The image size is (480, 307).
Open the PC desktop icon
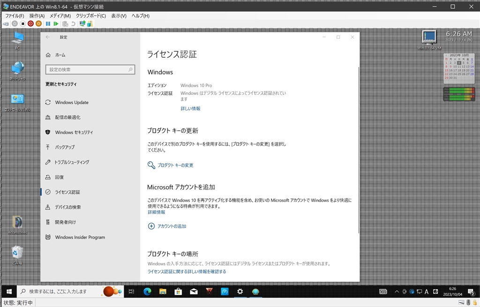17,40
